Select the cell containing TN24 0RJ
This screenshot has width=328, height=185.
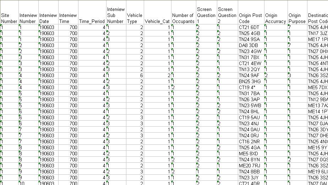(x=251, y=135)
